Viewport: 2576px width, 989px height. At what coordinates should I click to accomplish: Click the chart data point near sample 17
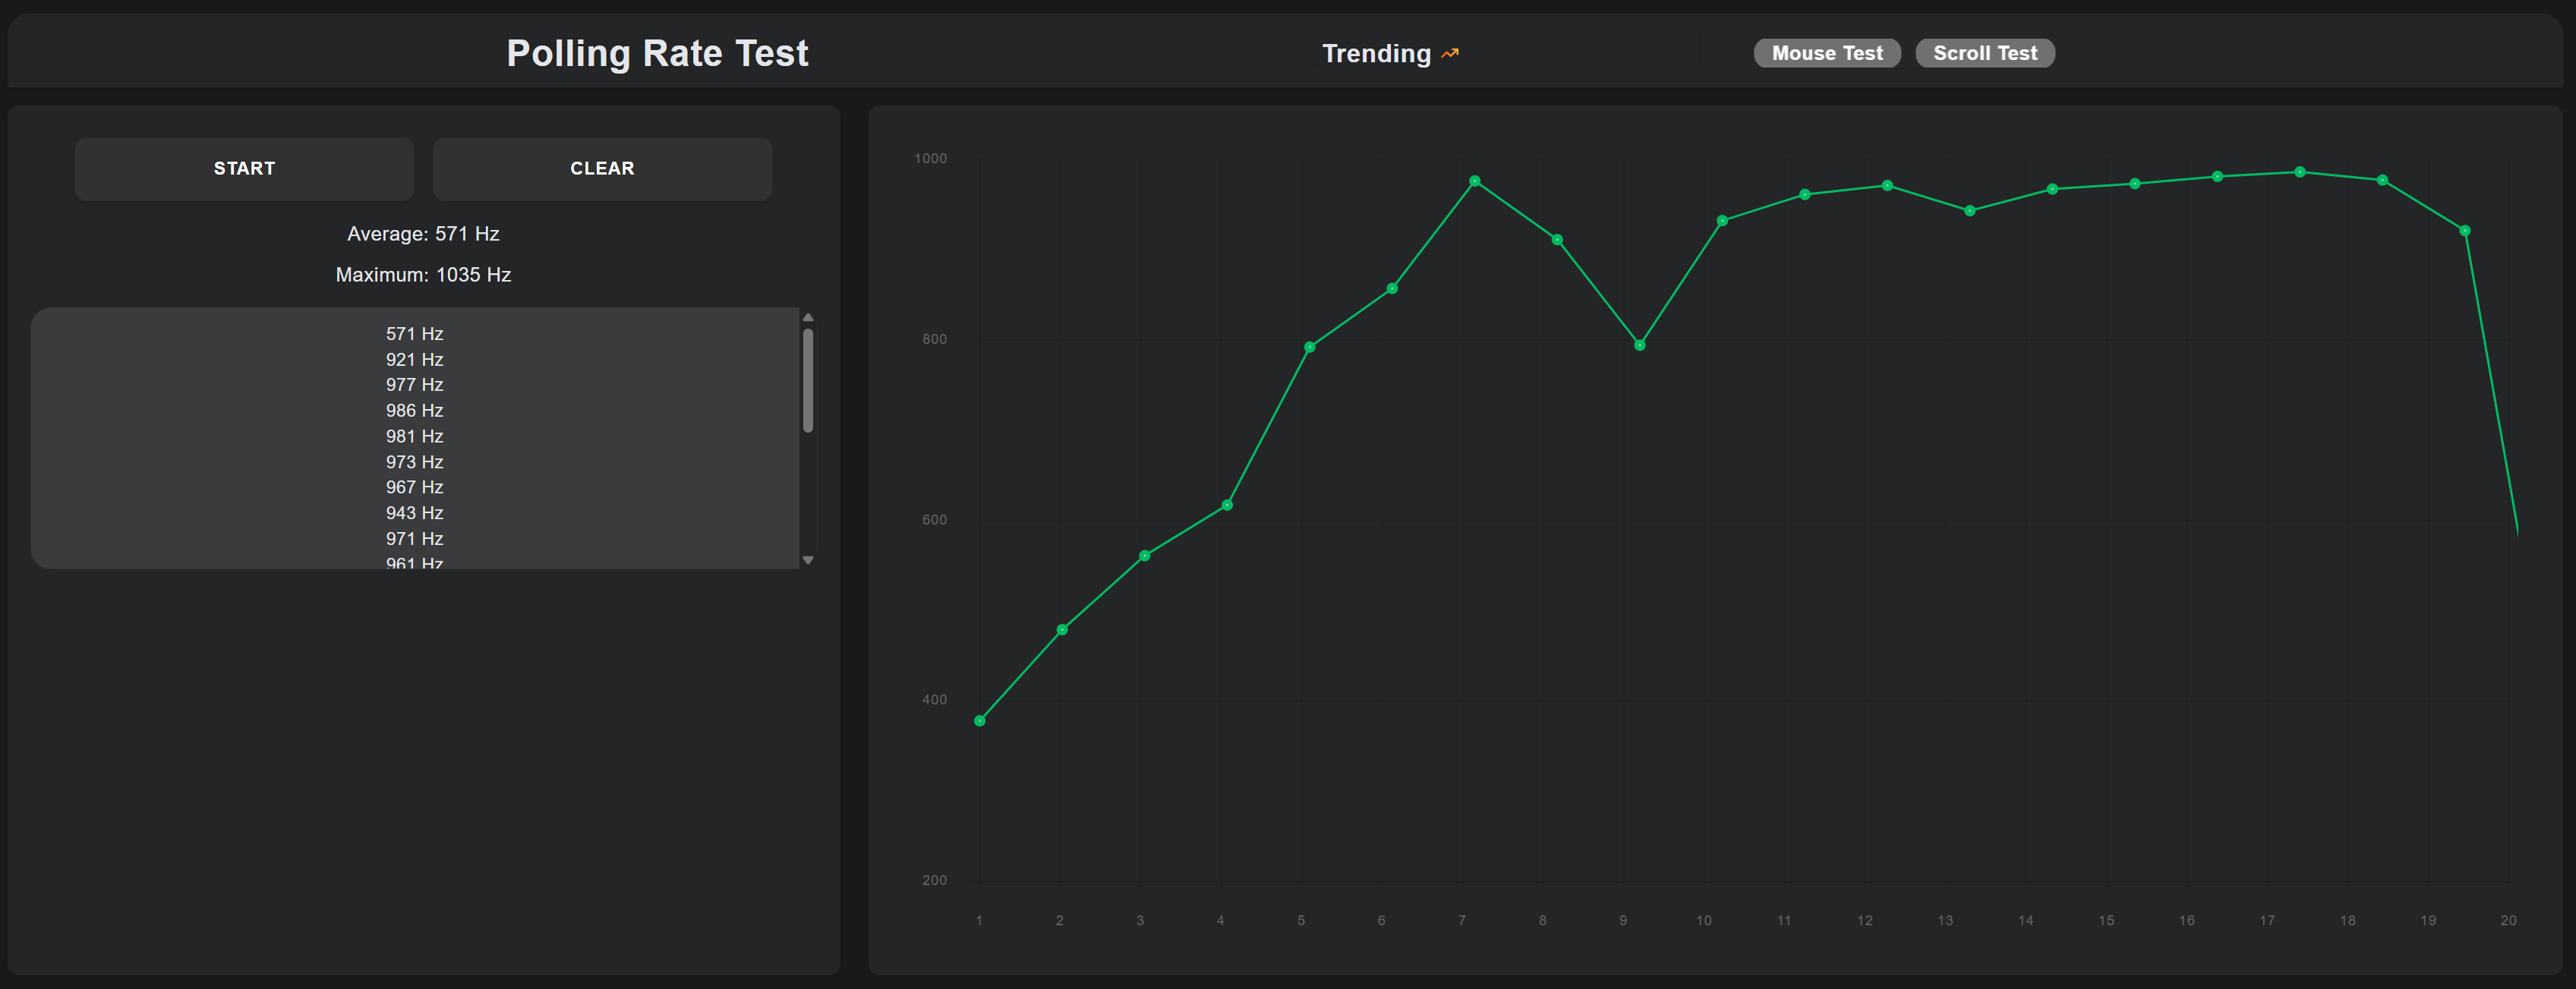2300,172
